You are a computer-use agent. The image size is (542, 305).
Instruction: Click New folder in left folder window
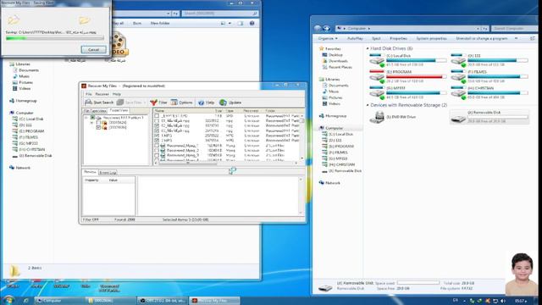point(160,23)
